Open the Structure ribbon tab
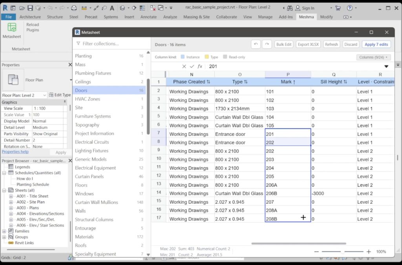402x265 pixels. coord(55,17)
